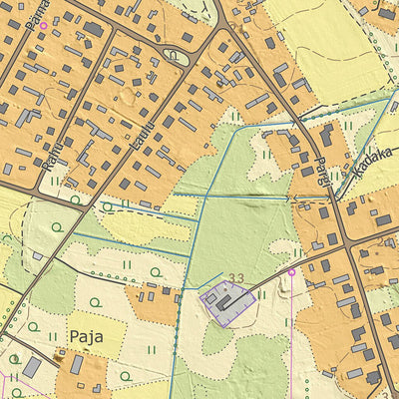This screenshot has width=399, height=399.
Task: Click the large gray building bottom-left corner
Action: pyautogui.click(x=32, y=367)
